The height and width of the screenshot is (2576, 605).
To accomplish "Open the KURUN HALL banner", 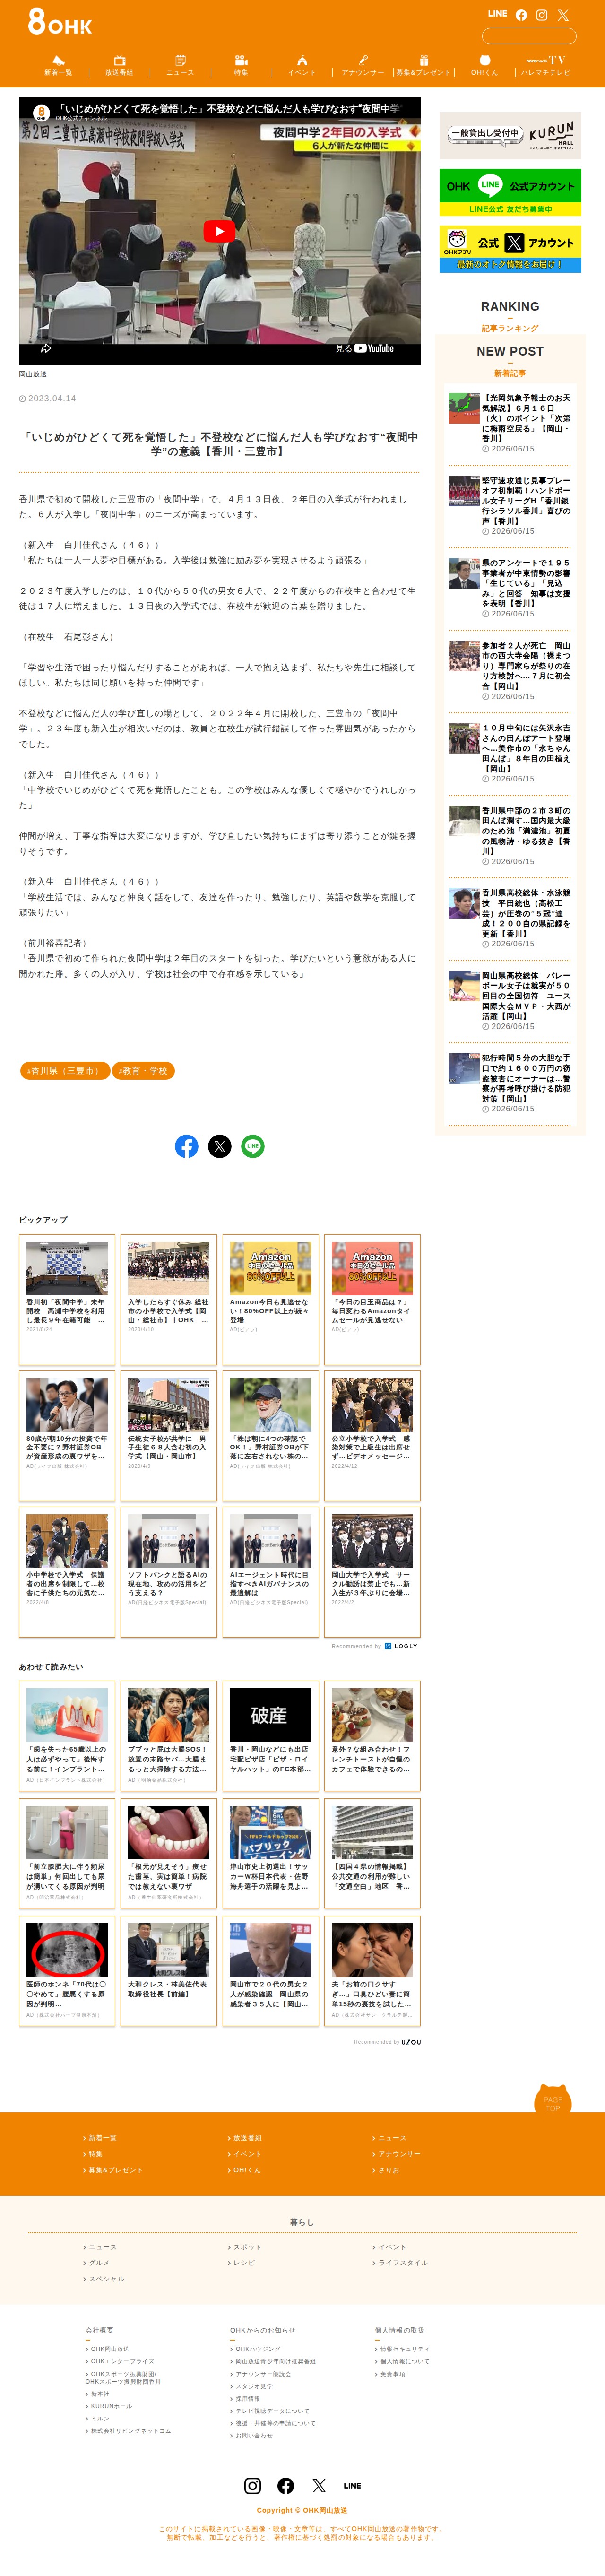I will (x=510, y=136).
